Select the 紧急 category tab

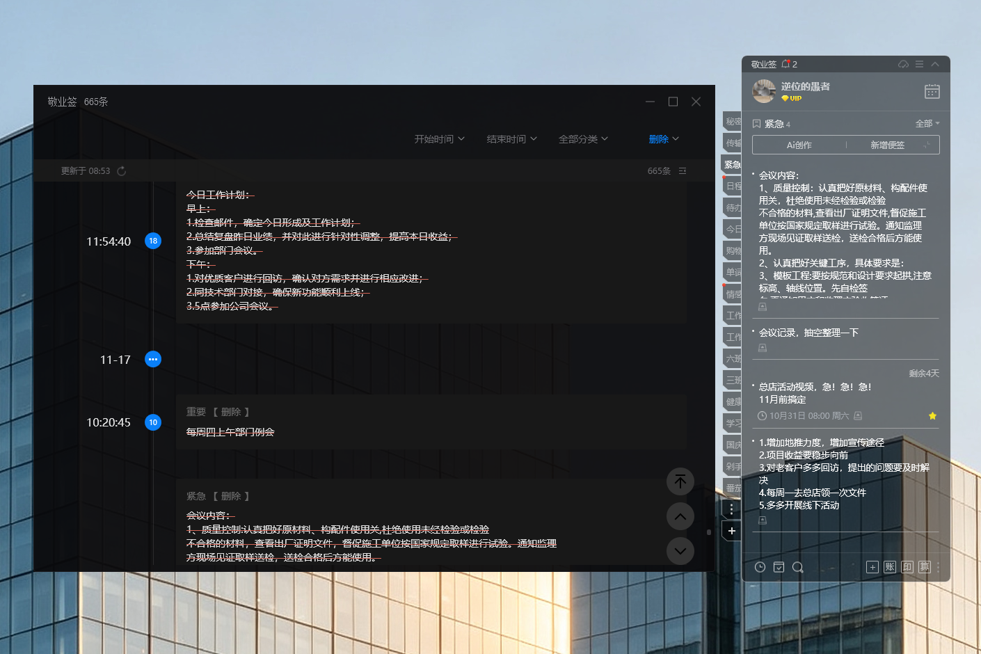(731, 165)
